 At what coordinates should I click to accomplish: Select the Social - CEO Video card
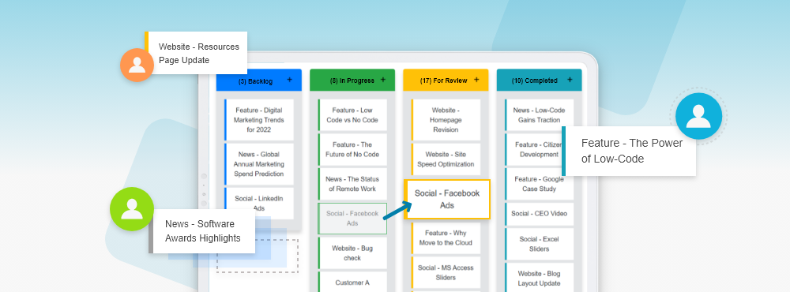[539, 213]
